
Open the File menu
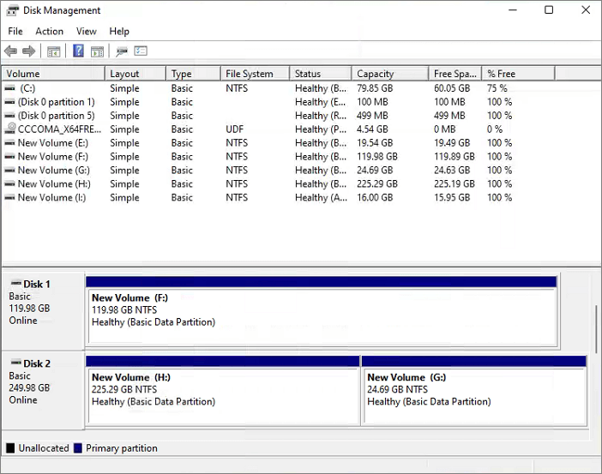coord(15,32)
